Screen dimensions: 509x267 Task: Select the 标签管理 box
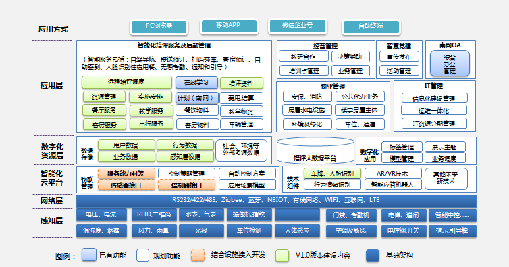tap(402, 147)
